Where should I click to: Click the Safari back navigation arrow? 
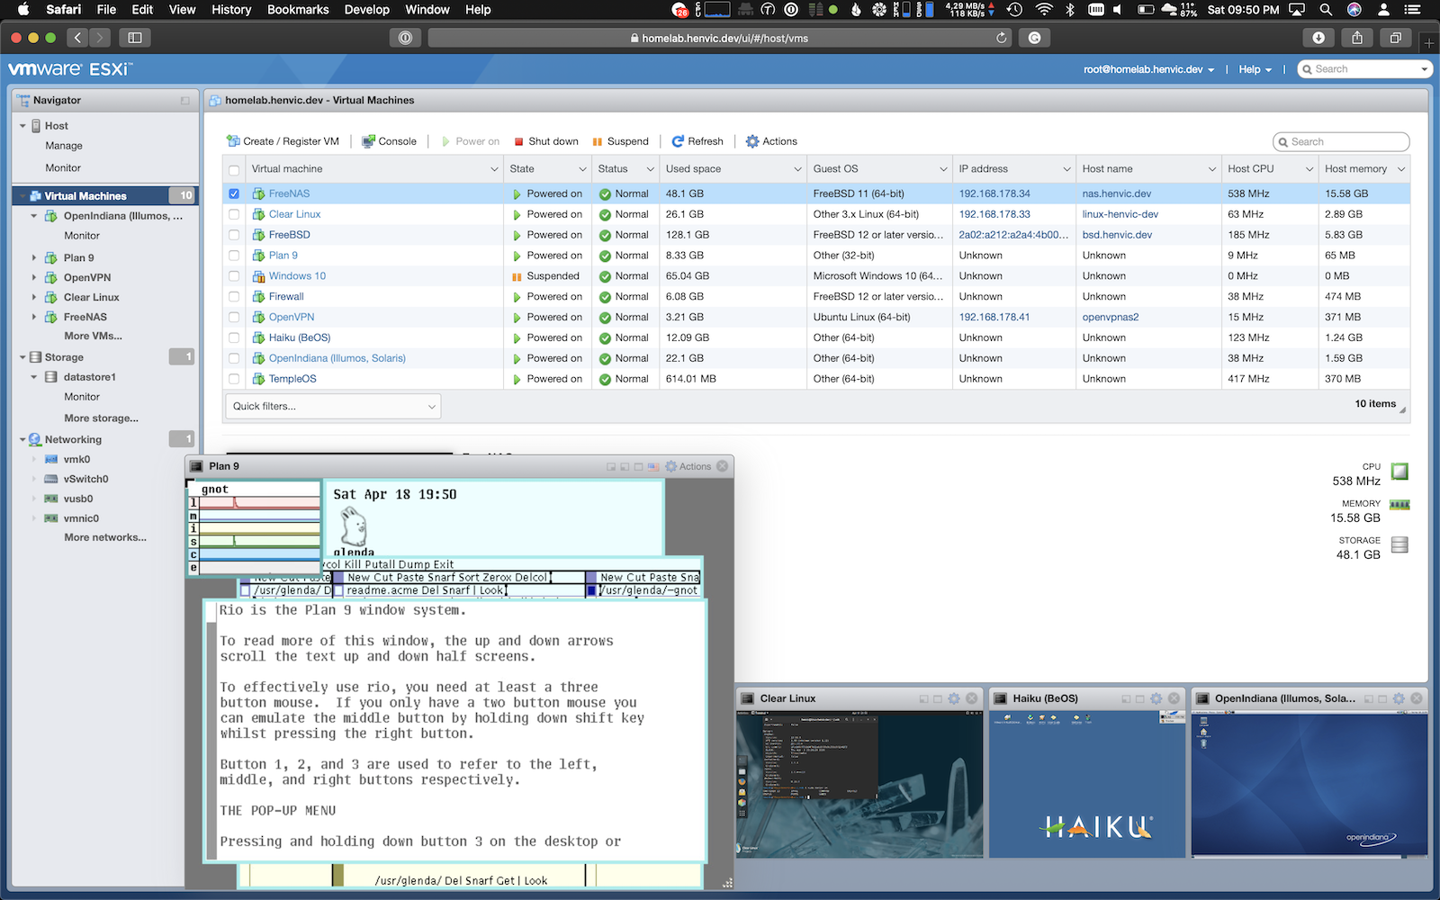(x=77, y=38)
